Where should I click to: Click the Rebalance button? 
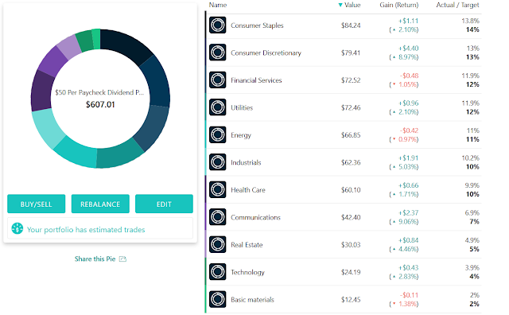[100, 204]
